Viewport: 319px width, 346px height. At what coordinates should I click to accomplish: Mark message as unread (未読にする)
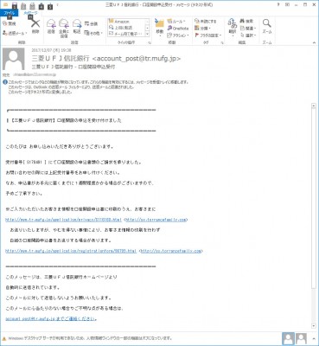[x=206, y=22]
